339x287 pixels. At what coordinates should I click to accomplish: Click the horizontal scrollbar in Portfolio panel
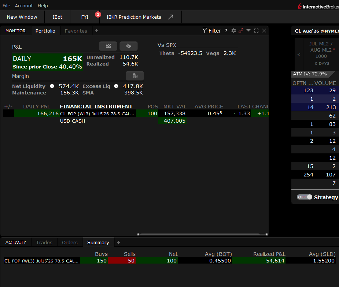pos(200,234)
